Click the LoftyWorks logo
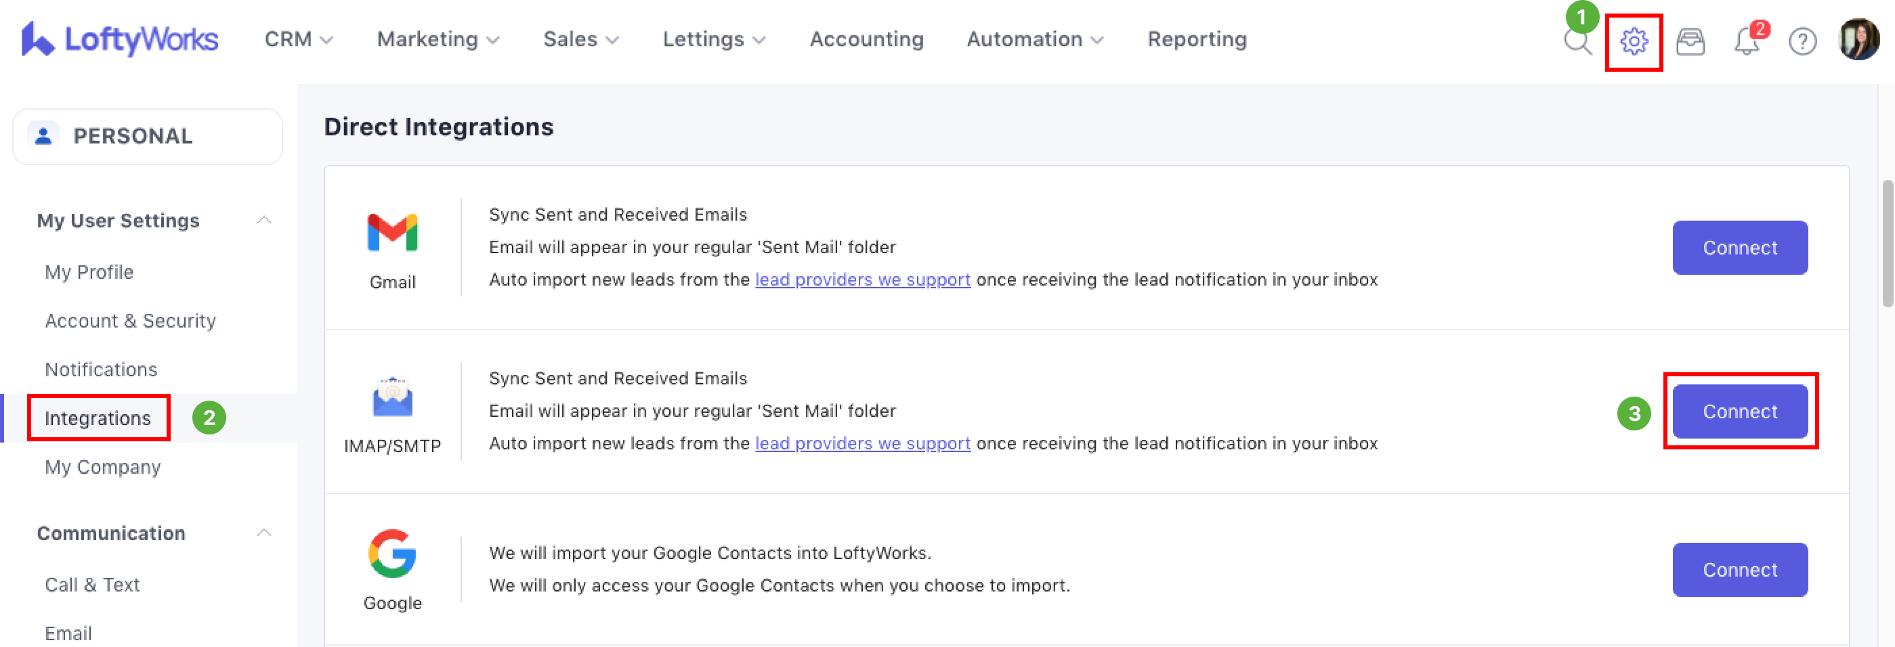1895x647 pixels. click(120, 39)
